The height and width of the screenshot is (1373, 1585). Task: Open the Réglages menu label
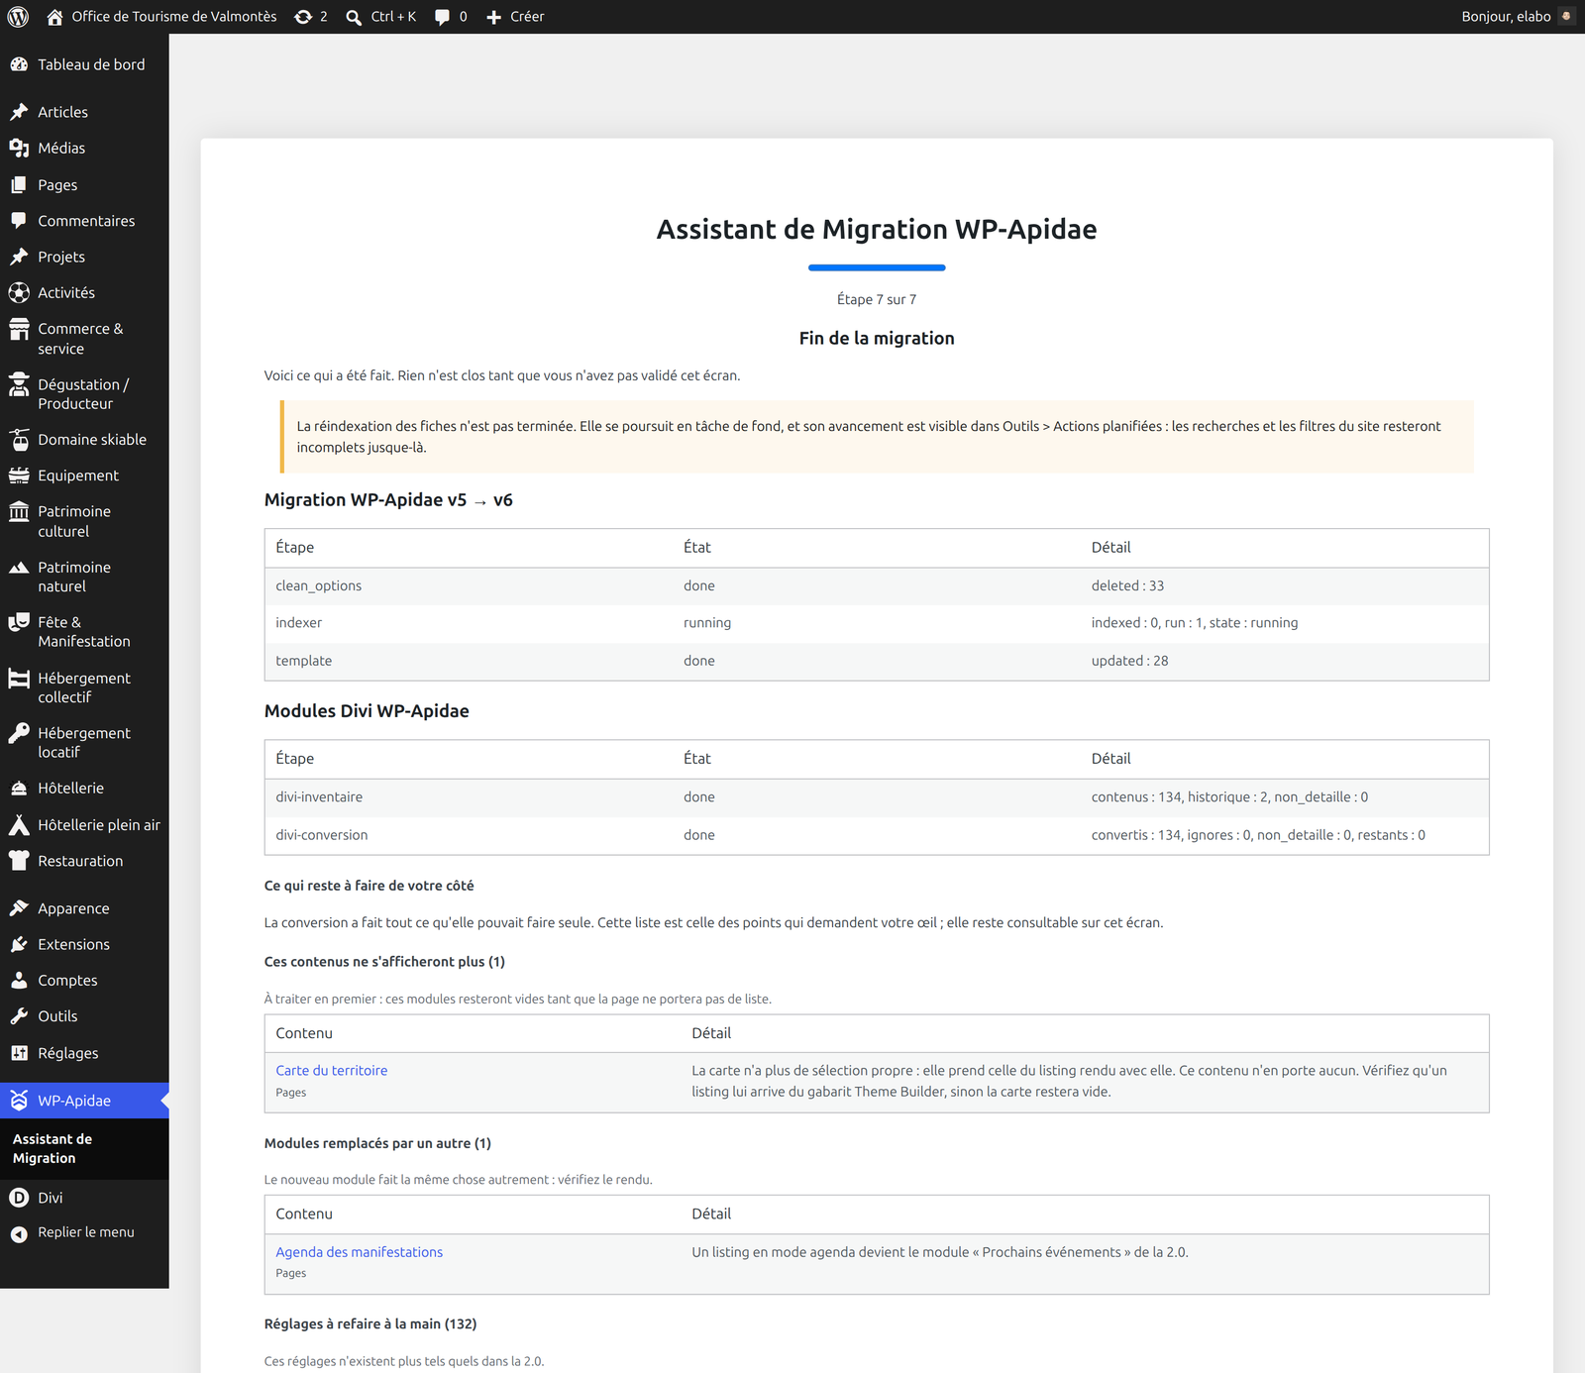[x=67, y=1053]
